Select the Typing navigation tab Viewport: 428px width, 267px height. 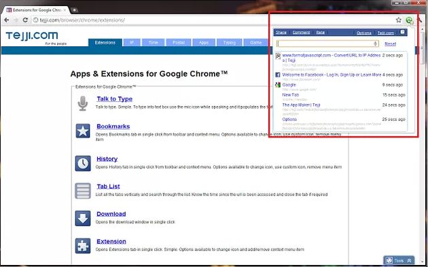pos(230,43)
